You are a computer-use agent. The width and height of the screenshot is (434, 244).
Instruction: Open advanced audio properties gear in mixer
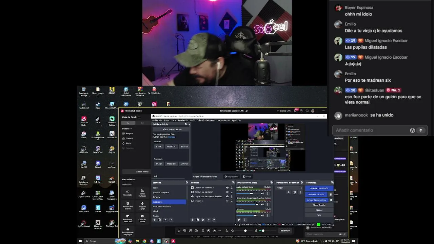coord(239,220)
